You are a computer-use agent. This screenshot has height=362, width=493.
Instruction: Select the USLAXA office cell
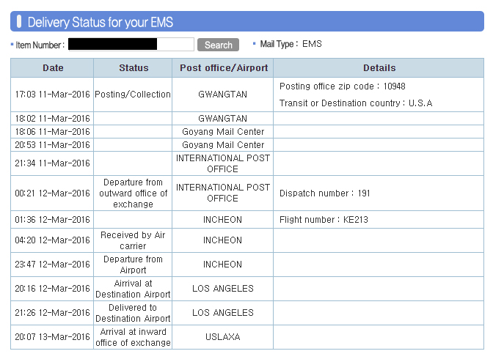click(x=223, y=337)
